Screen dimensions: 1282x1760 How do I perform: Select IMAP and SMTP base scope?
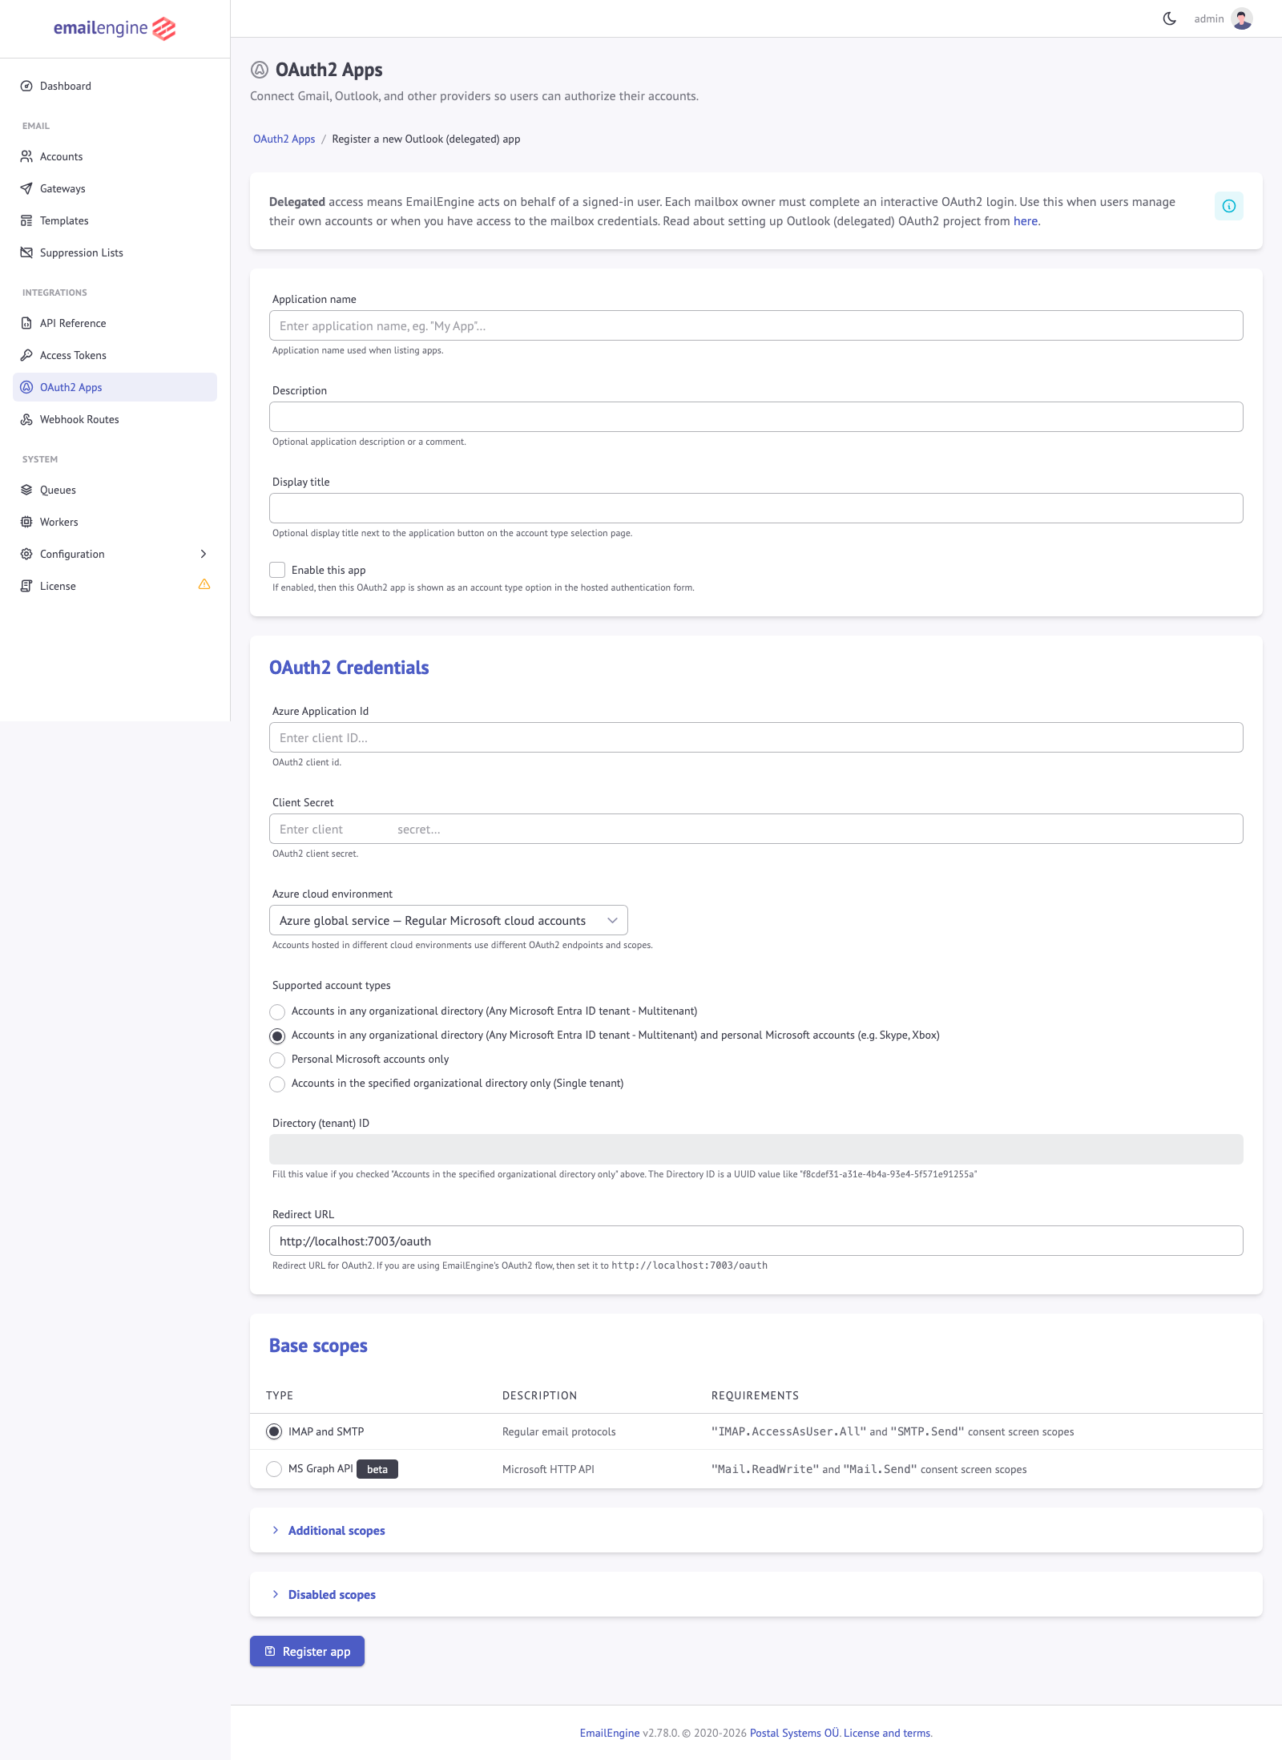coord(274,1431)
